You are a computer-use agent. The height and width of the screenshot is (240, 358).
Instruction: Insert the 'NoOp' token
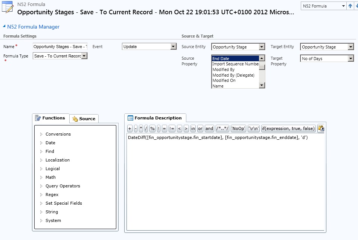tap(238, 128)
